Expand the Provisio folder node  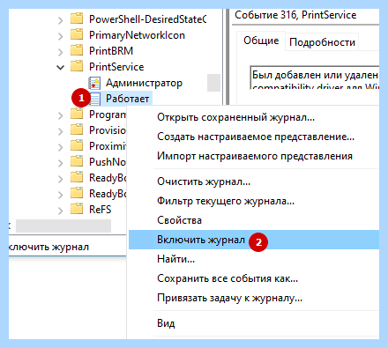(60, 131)
